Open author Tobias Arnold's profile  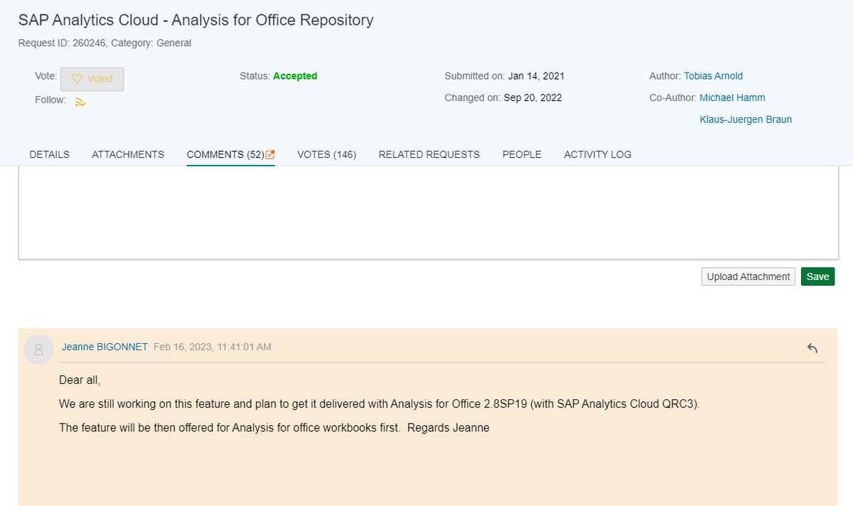713,76
